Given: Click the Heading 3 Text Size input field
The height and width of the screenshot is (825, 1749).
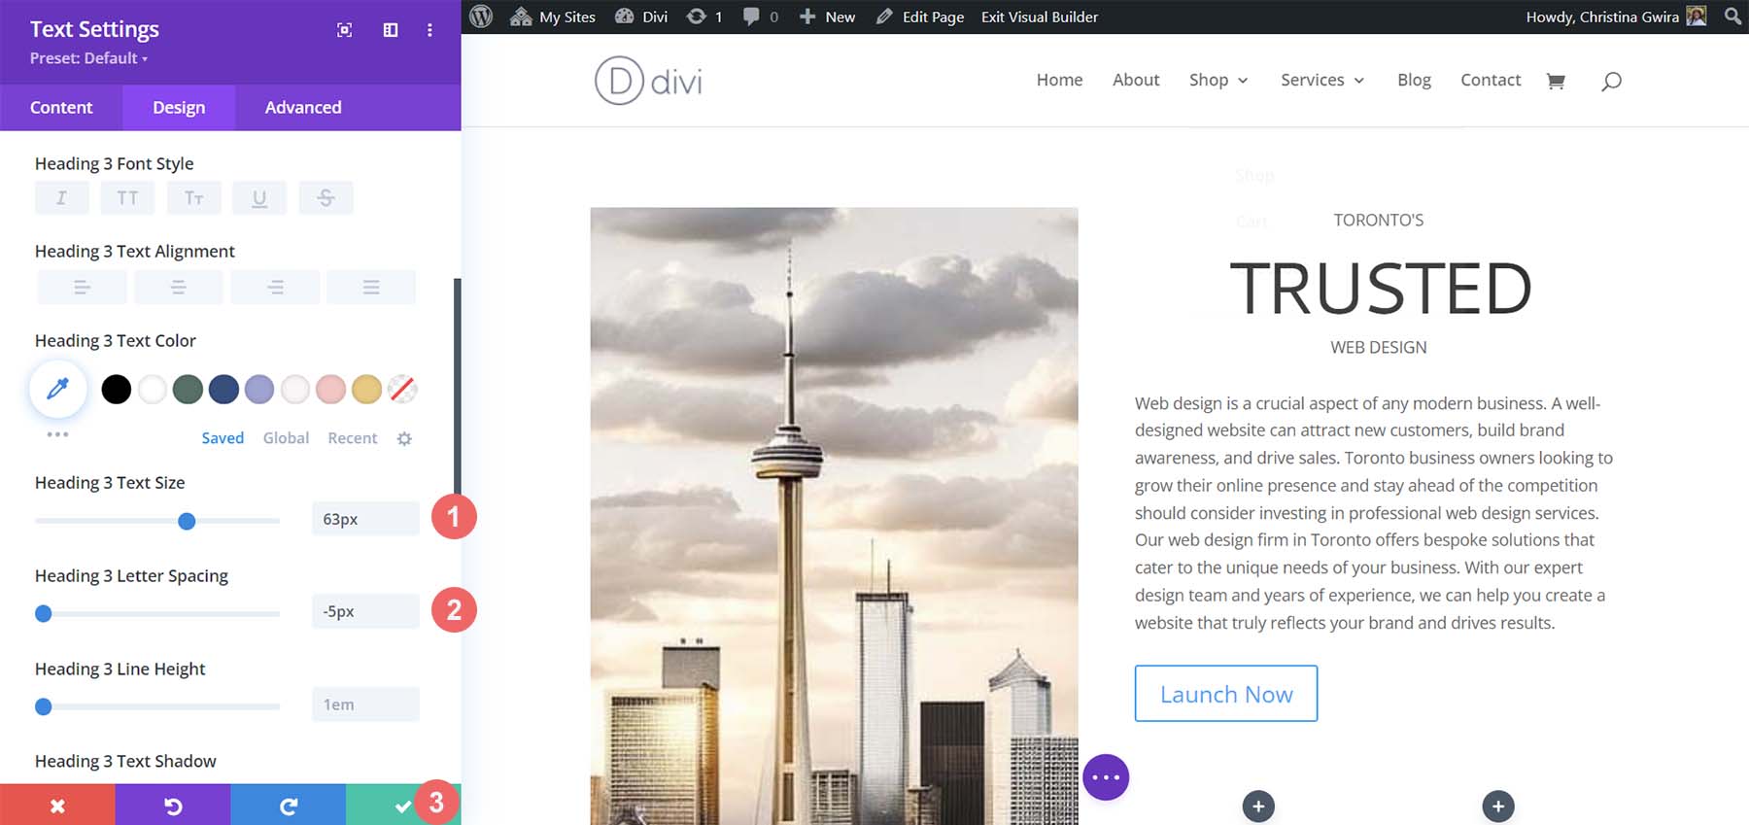Looking at the screenshot, I should point(365,519).
